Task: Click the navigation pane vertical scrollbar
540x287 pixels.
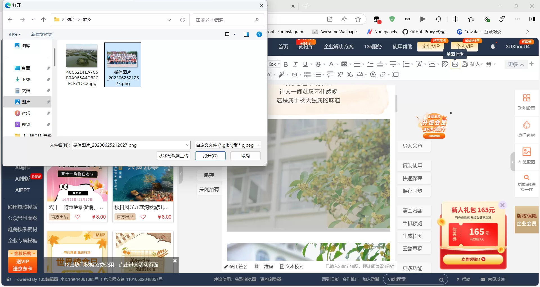Action: pyautogui.click(x=54, y=57)
